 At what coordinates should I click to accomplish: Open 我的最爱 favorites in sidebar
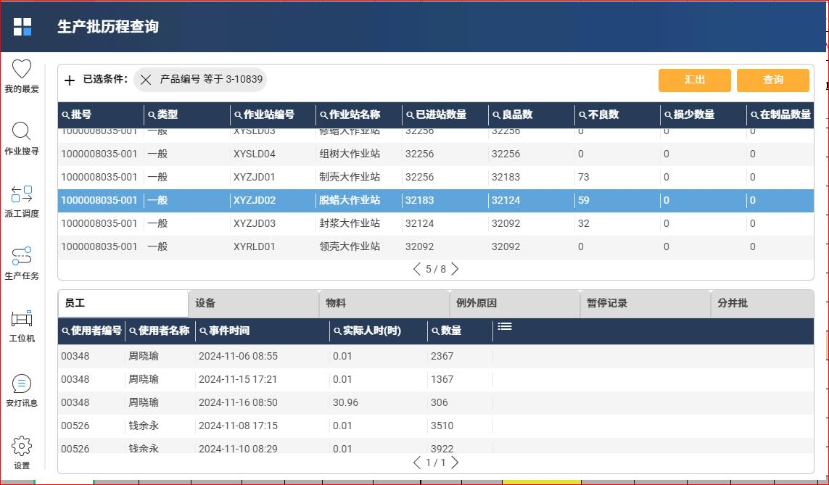(x=22, y=70)
